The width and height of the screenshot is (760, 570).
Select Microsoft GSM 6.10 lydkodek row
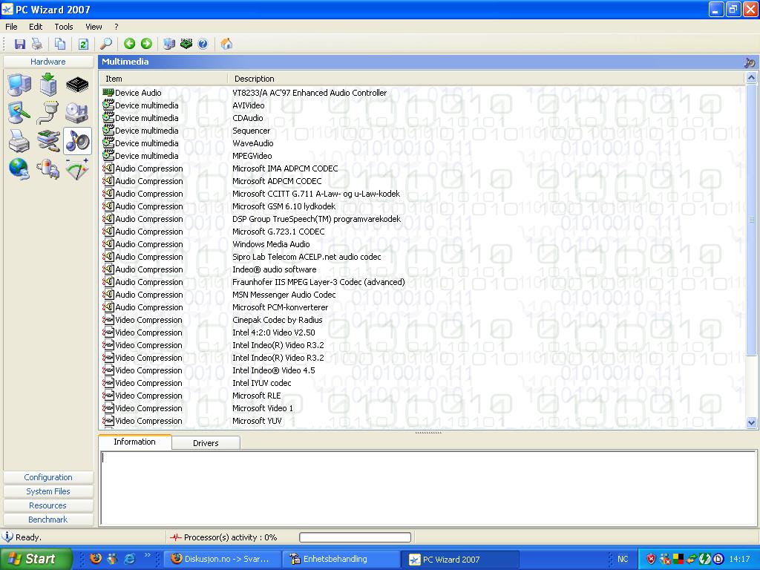pos(422,206)
